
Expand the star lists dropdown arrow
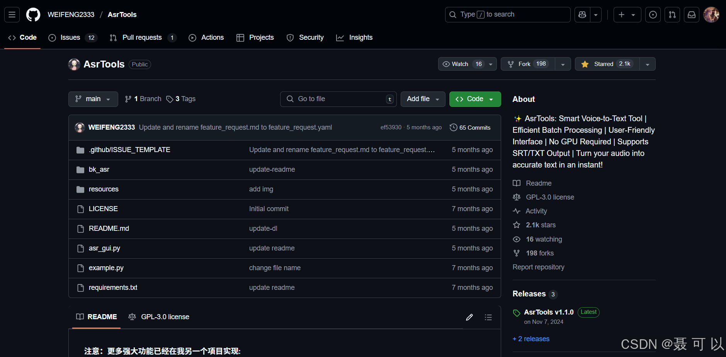click(x=648, y=64)
